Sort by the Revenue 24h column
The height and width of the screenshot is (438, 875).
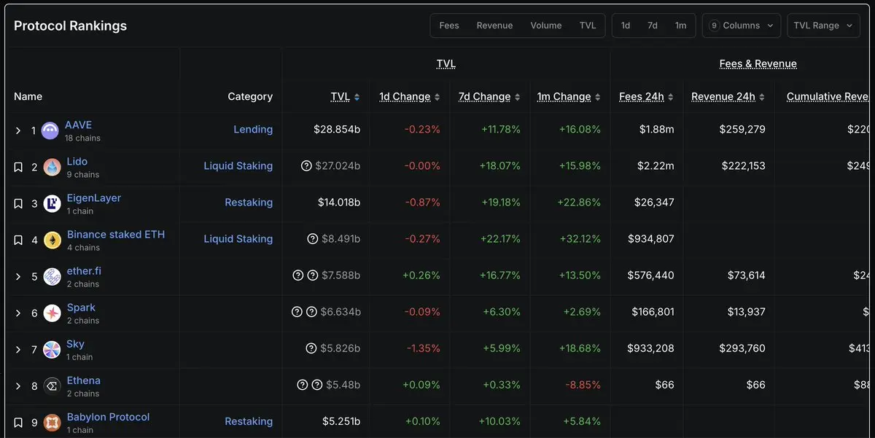(x=728, y=97)
